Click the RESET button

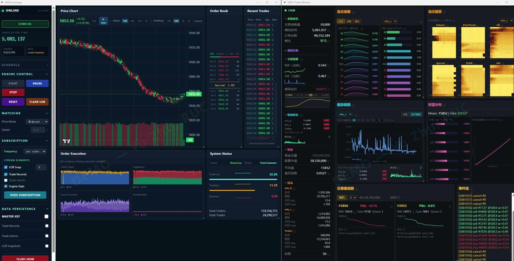[13, 102]
